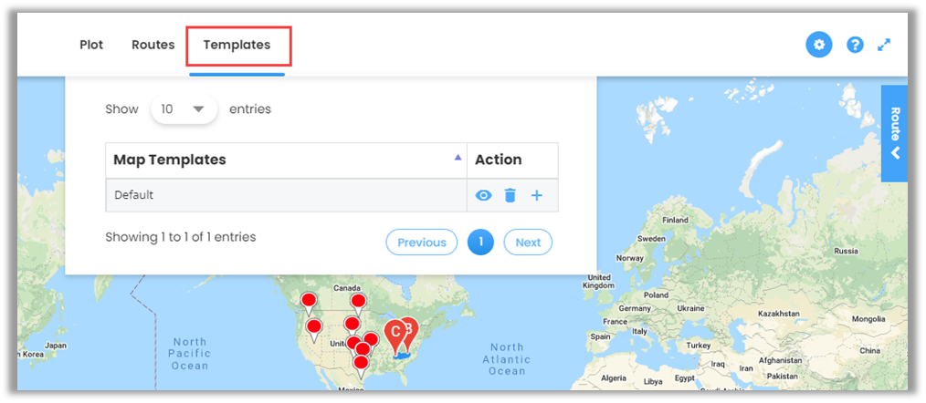Screen dimensions: 926x403
Task: Open the entries-per-page dropdown
Action: tap(183, 109)
